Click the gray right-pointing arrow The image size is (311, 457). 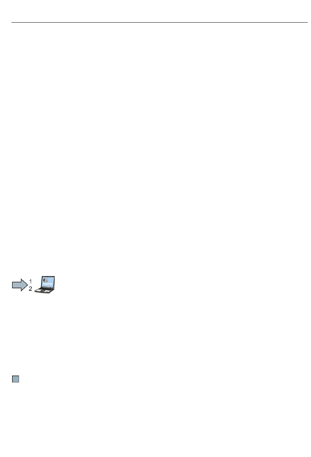point(20,285)
